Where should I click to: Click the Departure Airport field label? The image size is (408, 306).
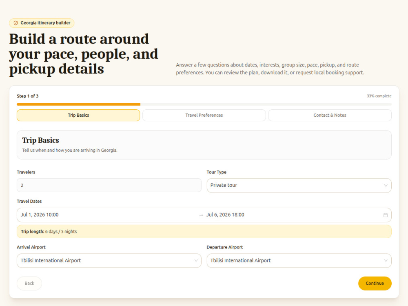225,247
